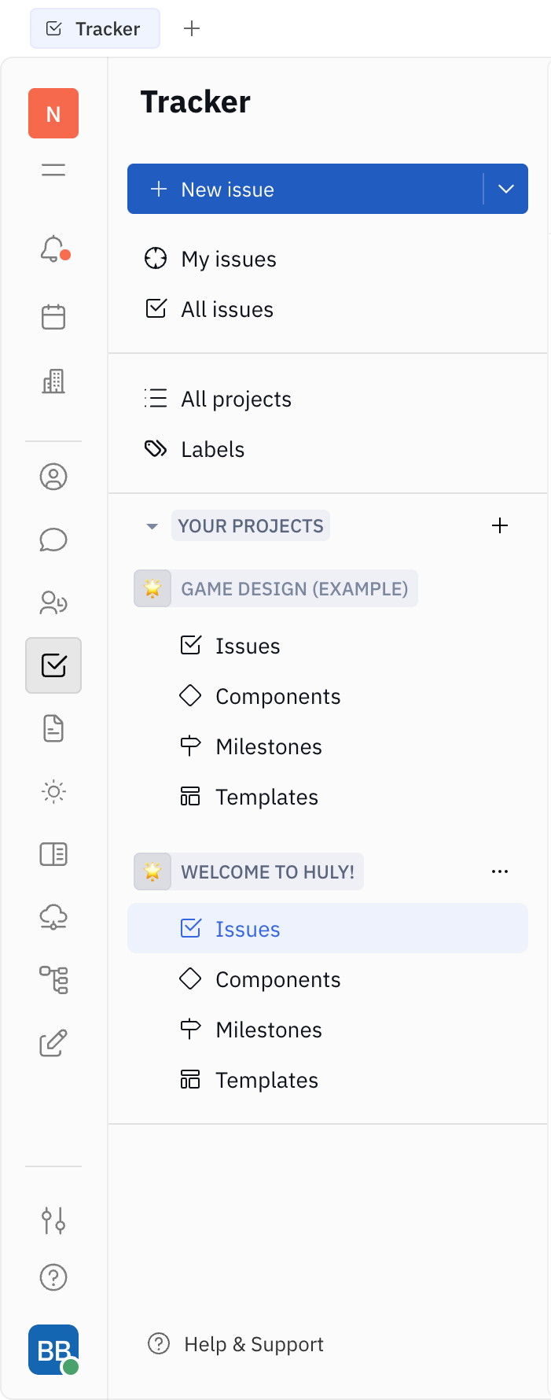Open the BB profile avatar

coord(53,1350)
